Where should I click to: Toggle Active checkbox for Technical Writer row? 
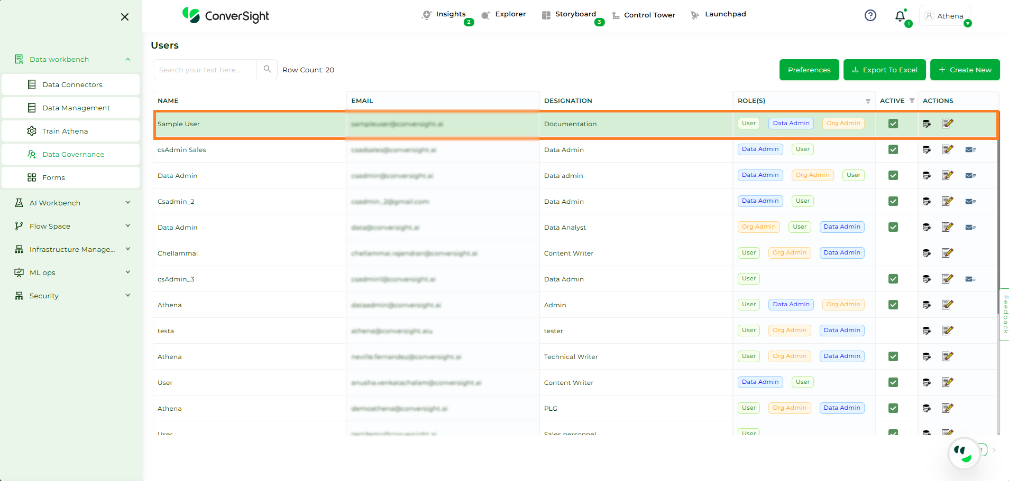[893, 356]
